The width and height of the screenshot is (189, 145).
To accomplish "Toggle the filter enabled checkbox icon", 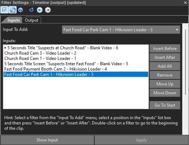I will pyautogui.click(x=5, y=10).
